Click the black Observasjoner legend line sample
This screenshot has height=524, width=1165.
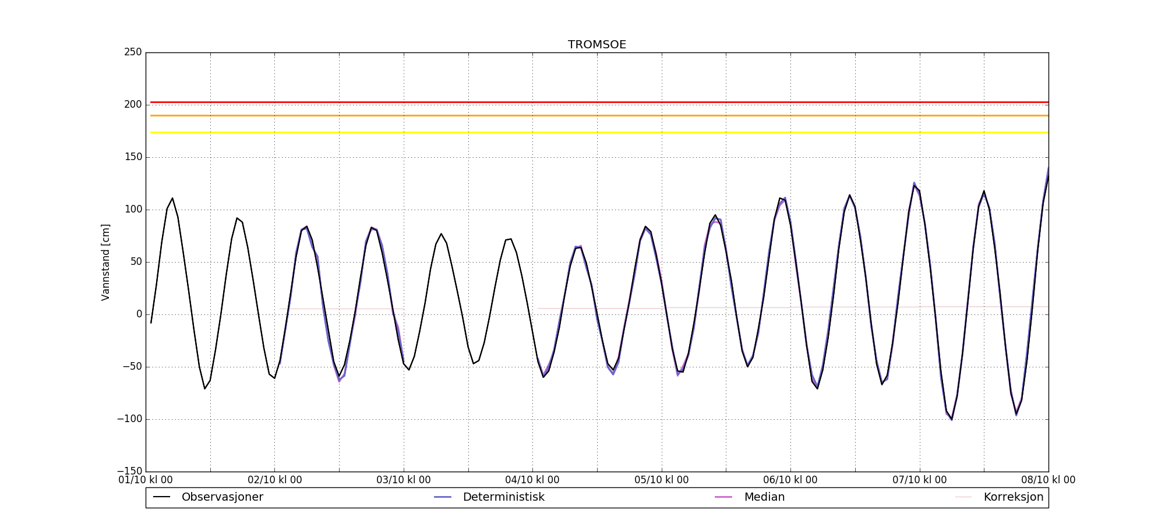click(x=161, y=497)
